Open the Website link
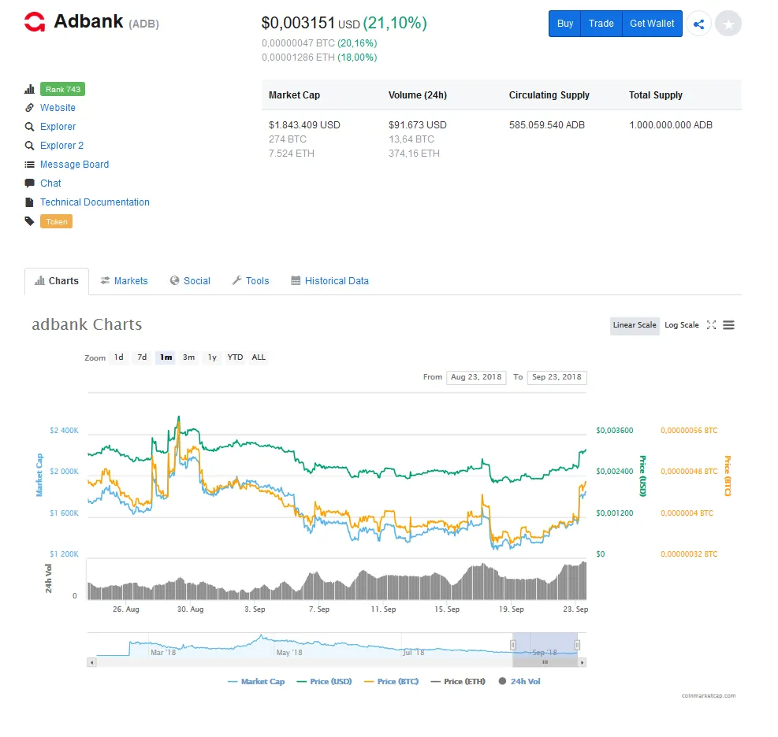 (58, 108)
